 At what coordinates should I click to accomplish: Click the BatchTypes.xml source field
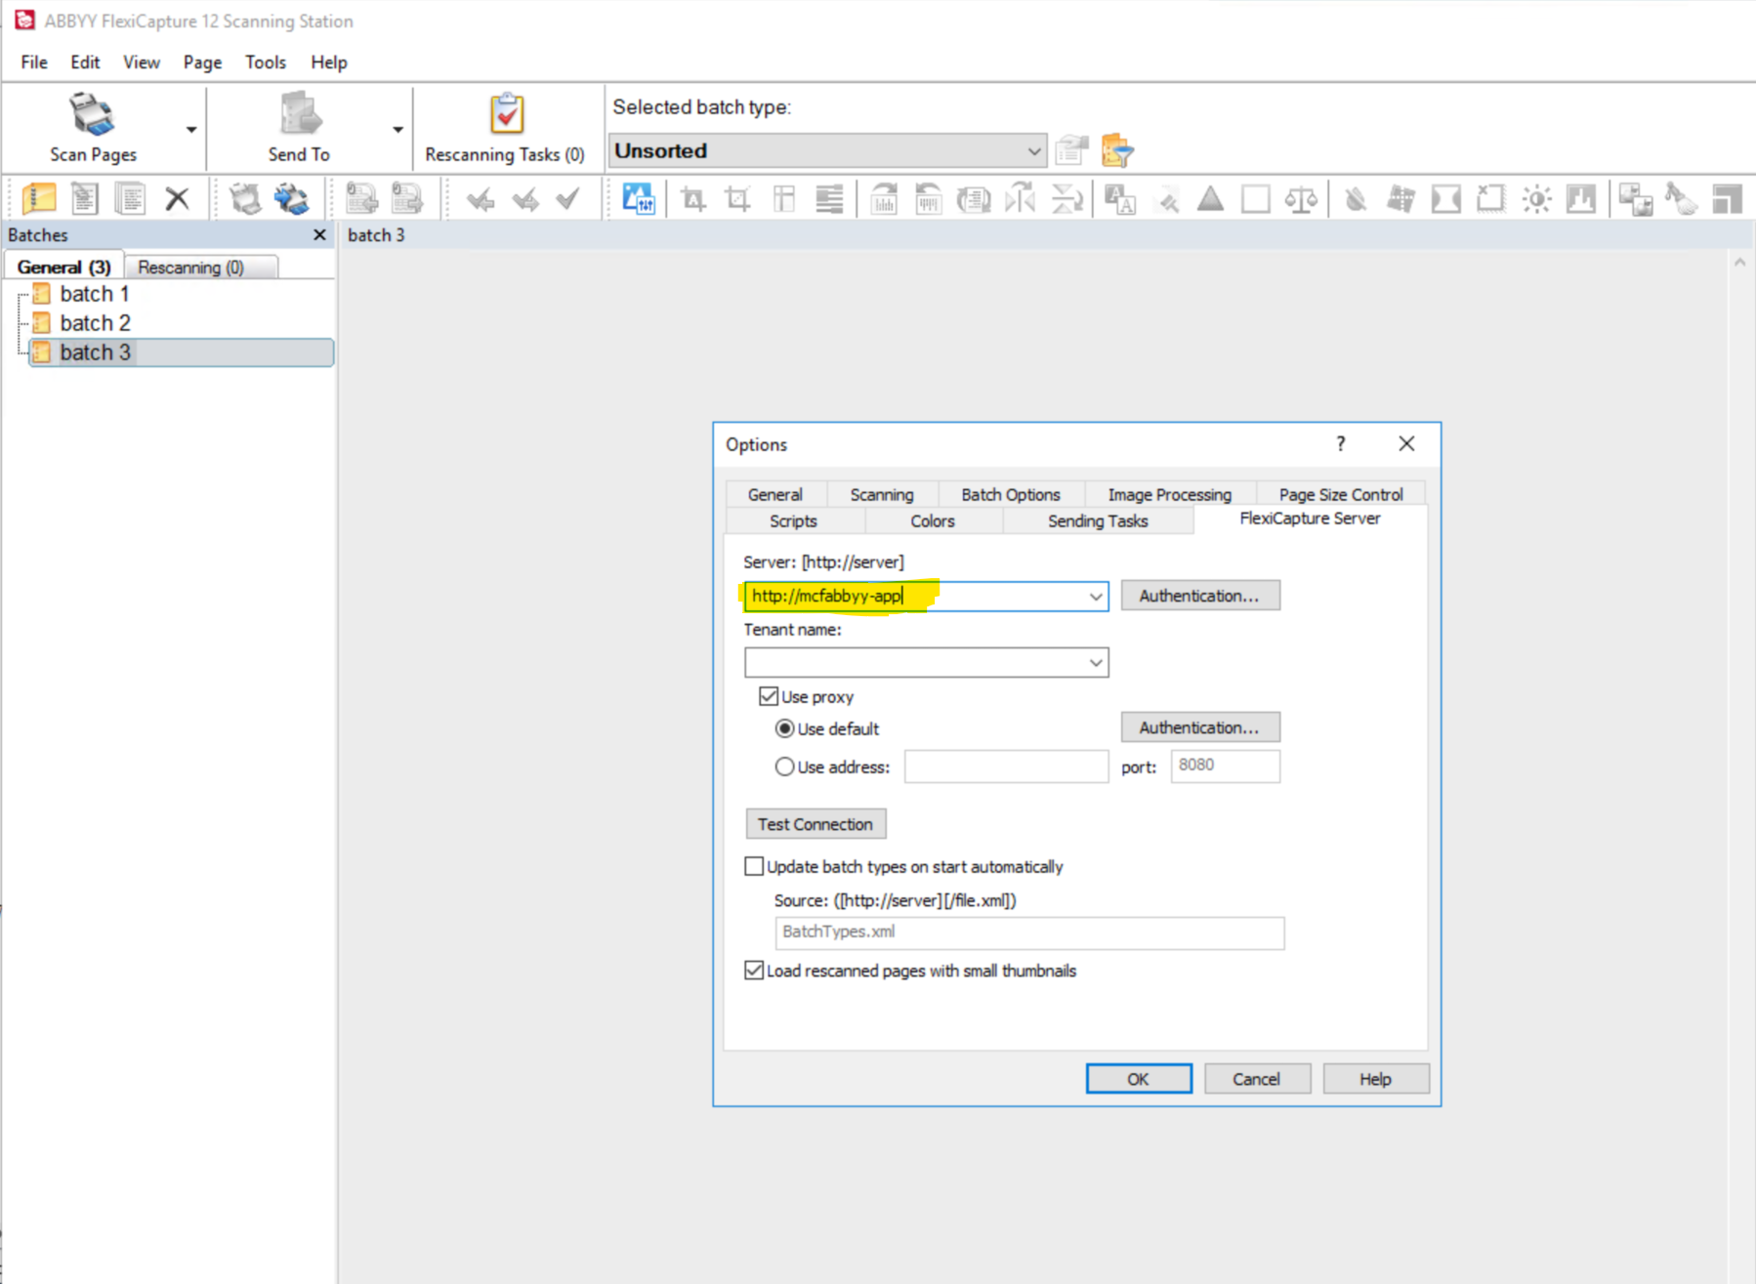pos(1029,932)
